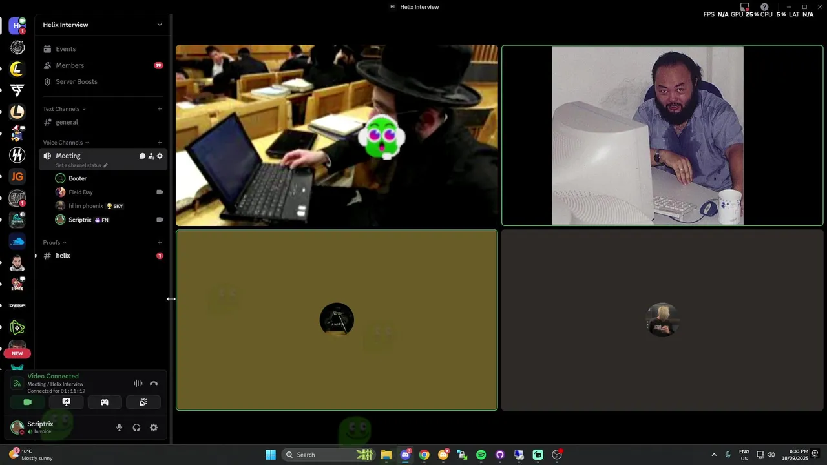Focus the dark gray participant tile
Image resolution: width=827 pixels, height=465 pixels.
point(662,320)
